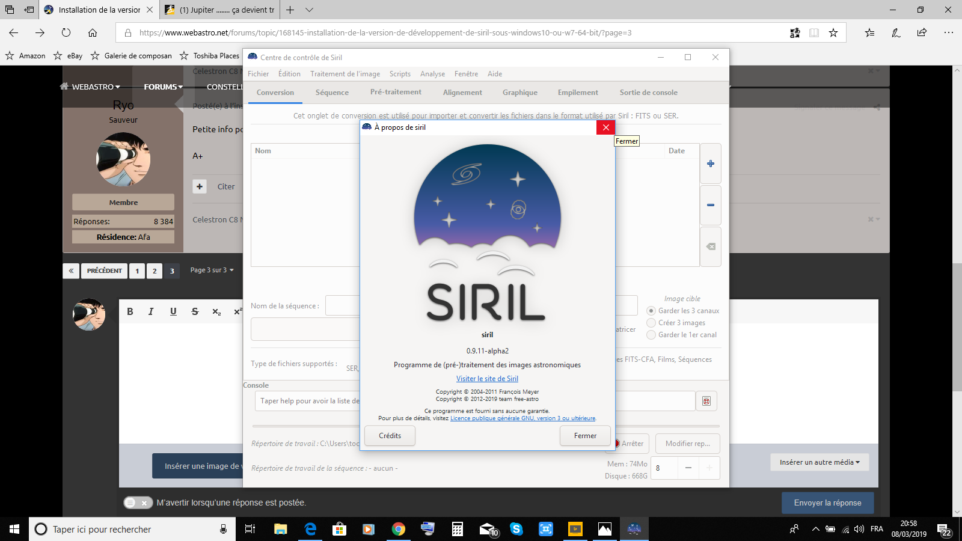962x541 pixels.
Task: Expand the Page 3 sur 3 dropdown
Action: (212, 270)
